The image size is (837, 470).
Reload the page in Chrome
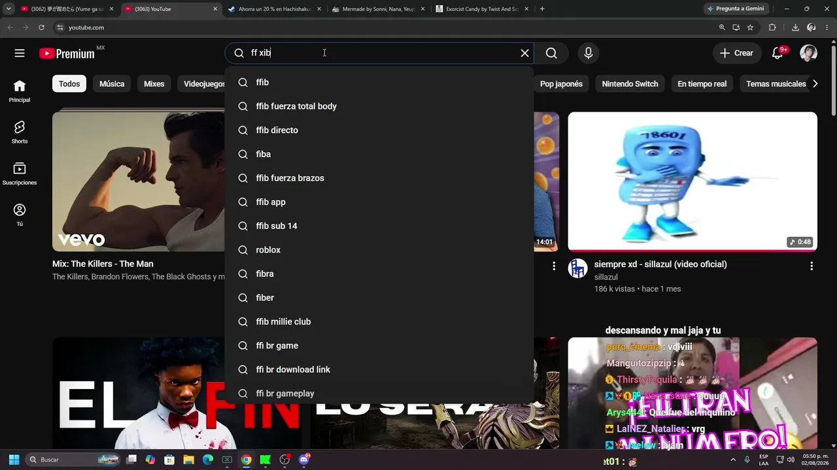(41, 27)
